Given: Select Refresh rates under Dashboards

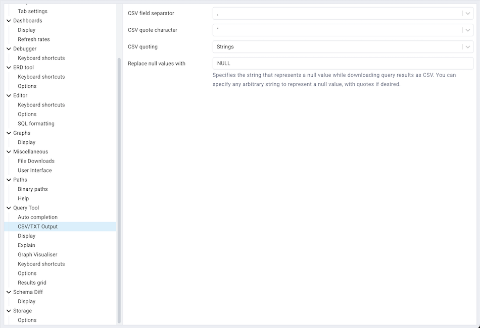Looking at the screenshot, I should [x=34, y=39].
